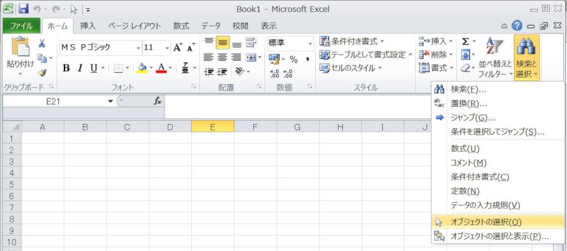Open font color dropdown arrow
Viewport: 567px width, 251px height.
tap(170, 68)
